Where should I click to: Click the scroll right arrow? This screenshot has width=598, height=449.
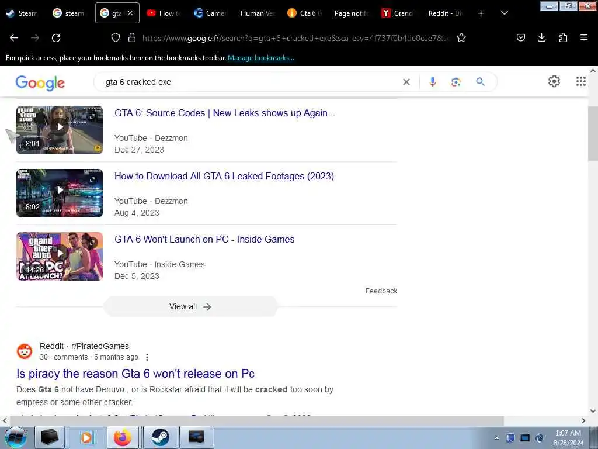583,421
